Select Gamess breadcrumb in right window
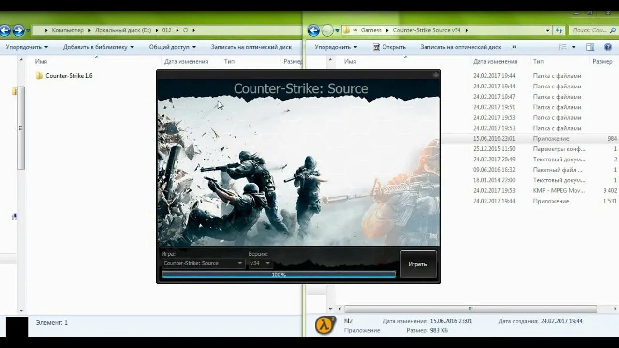 coord(371,30)
